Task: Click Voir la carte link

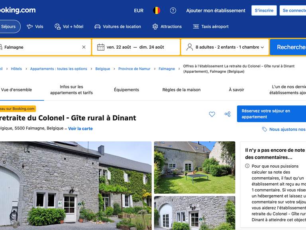Action: click(80, 129)
